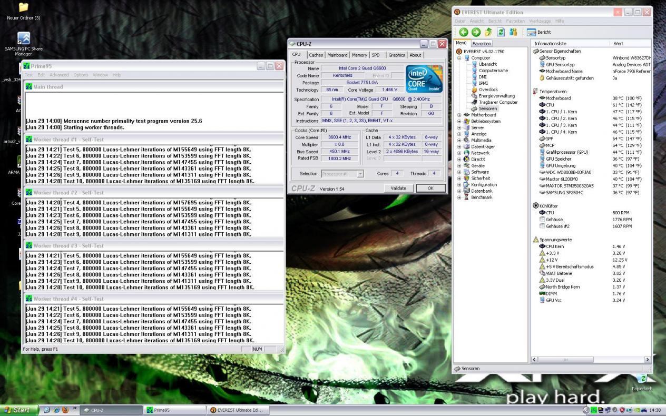This screenshot has height=416, width=666.
Task: Click the EVEREST up-level arrow icon
Action: (488, 32)
